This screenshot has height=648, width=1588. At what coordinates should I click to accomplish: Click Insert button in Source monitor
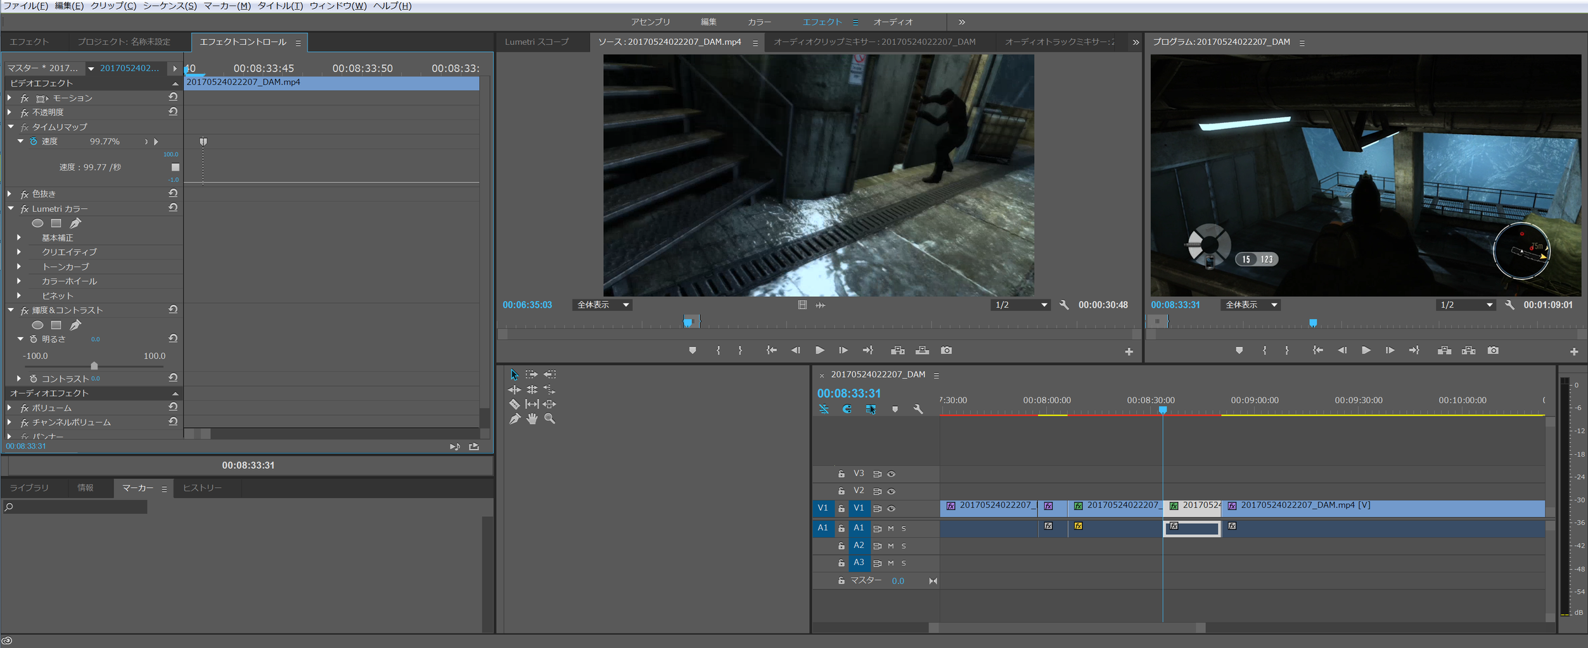pyautogui.click(x=897, y=350)
